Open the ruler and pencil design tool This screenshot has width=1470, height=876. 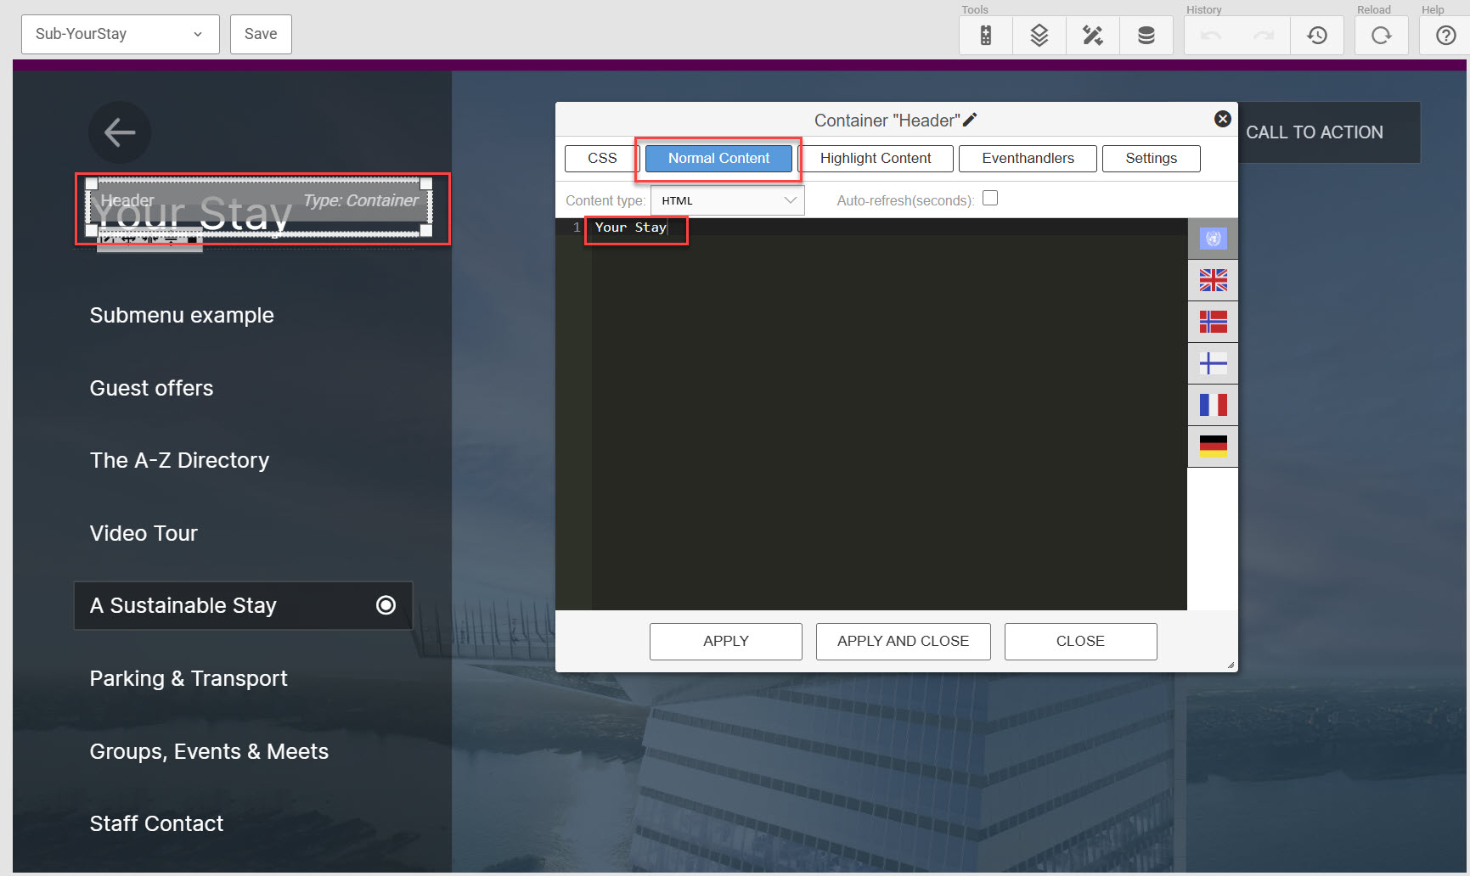coord(1092,35)
